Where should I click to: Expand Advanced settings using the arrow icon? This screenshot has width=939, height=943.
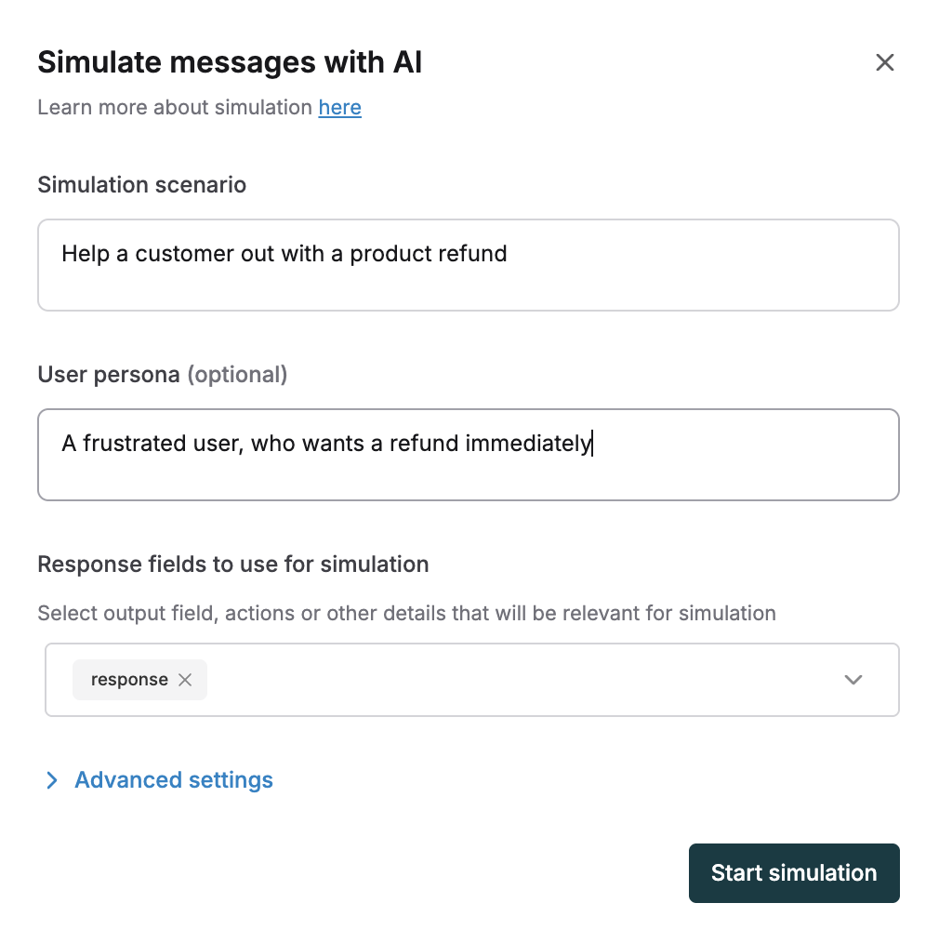coord(52,780)
